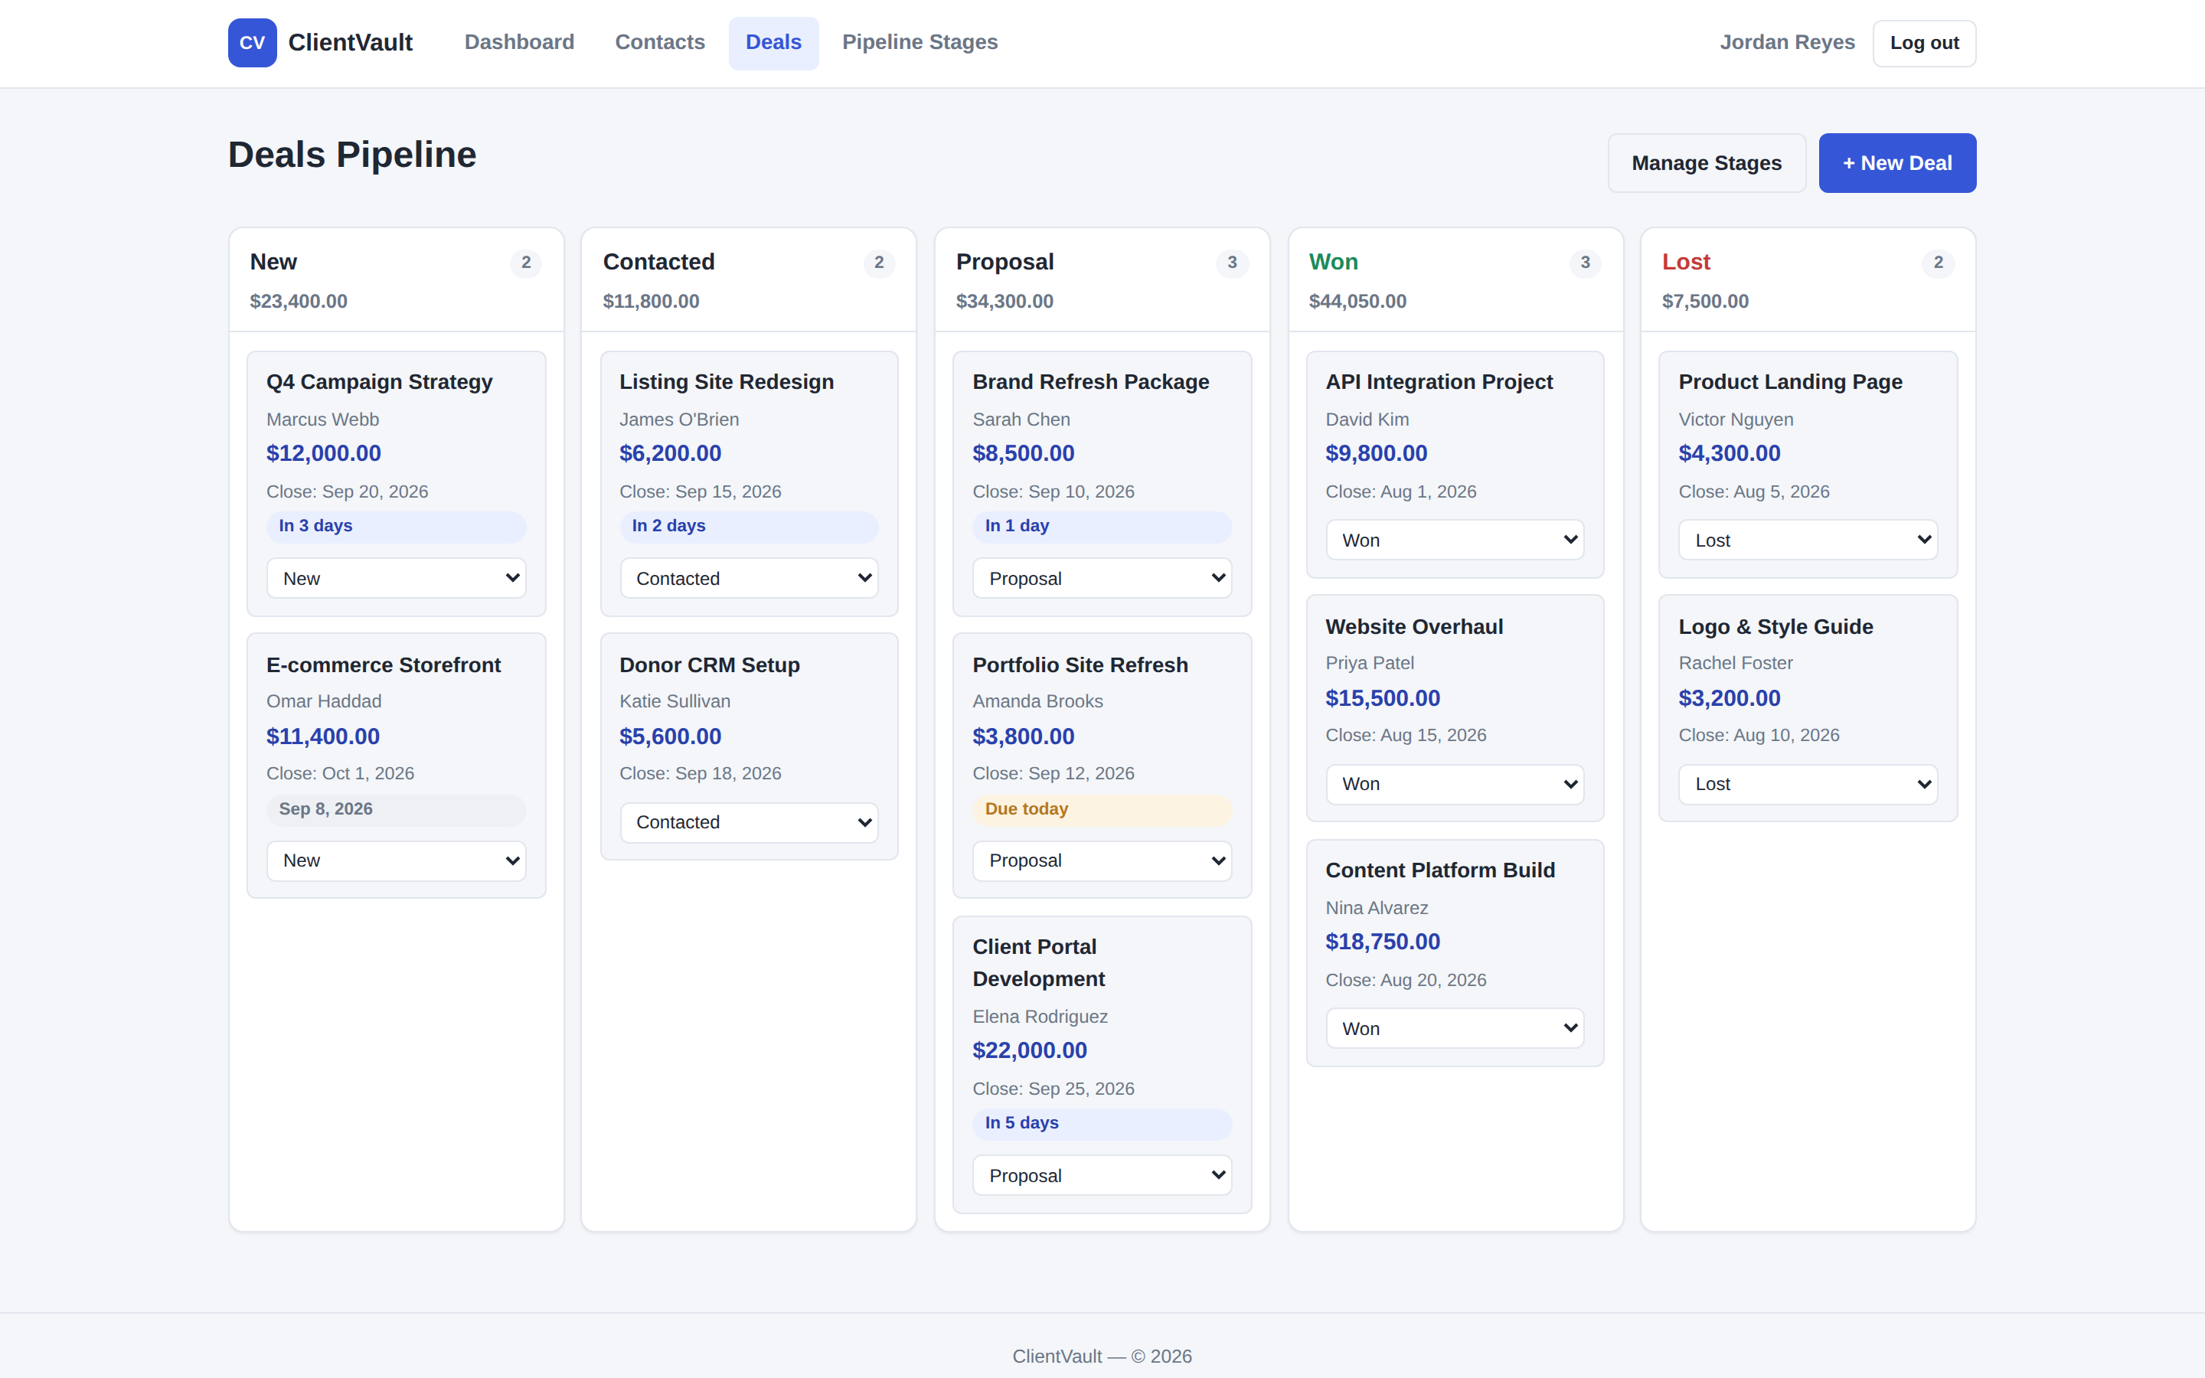Click the red Lost column header
Image resolution: width=2205 pixels, height=1378 pixels.
pyautogui.click(x=1686, y=262)
